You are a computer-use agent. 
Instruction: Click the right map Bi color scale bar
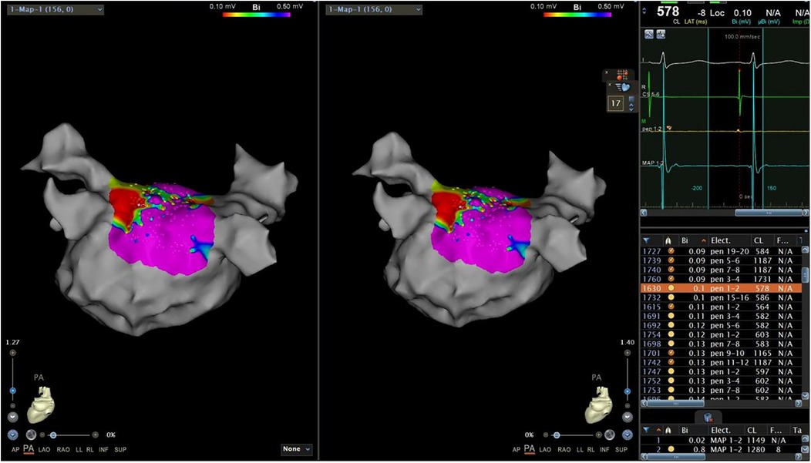click(577, 15)
